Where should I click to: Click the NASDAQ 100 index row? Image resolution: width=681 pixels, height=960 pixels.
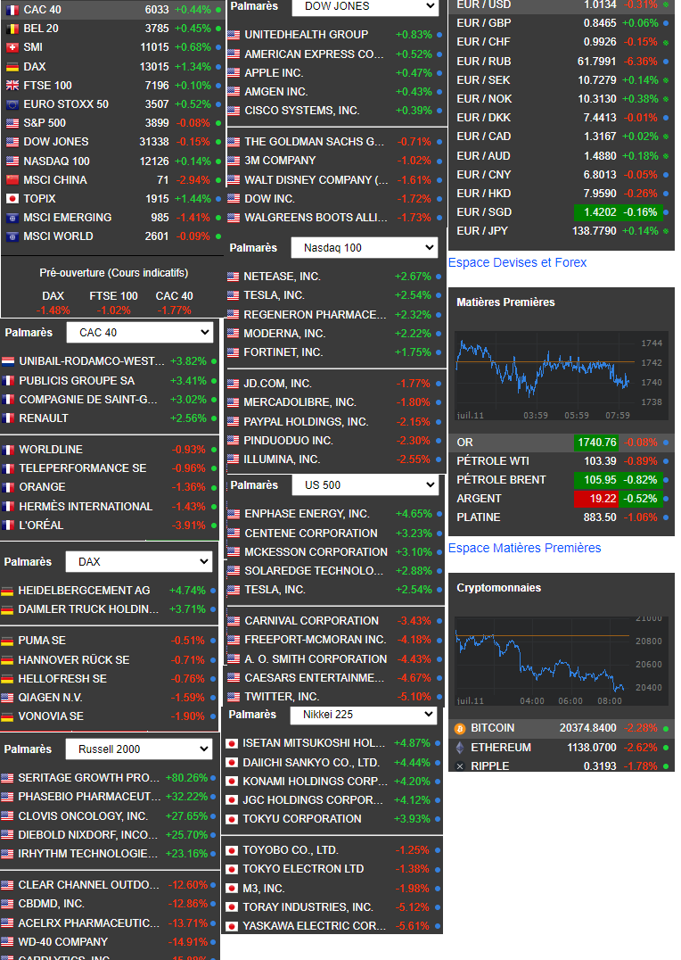112,161
